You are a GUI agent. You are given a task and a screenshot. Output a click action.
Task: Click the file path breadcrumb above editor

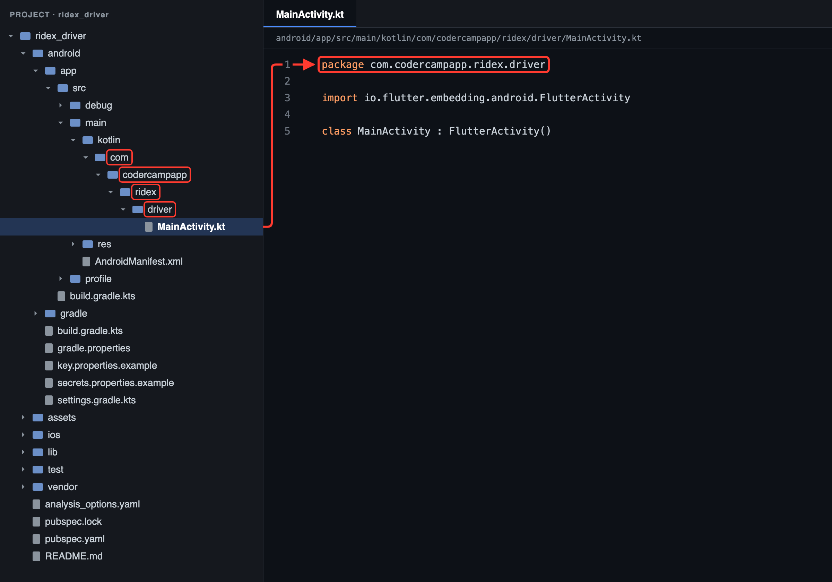pyautogui.click(x=458, y=38)
